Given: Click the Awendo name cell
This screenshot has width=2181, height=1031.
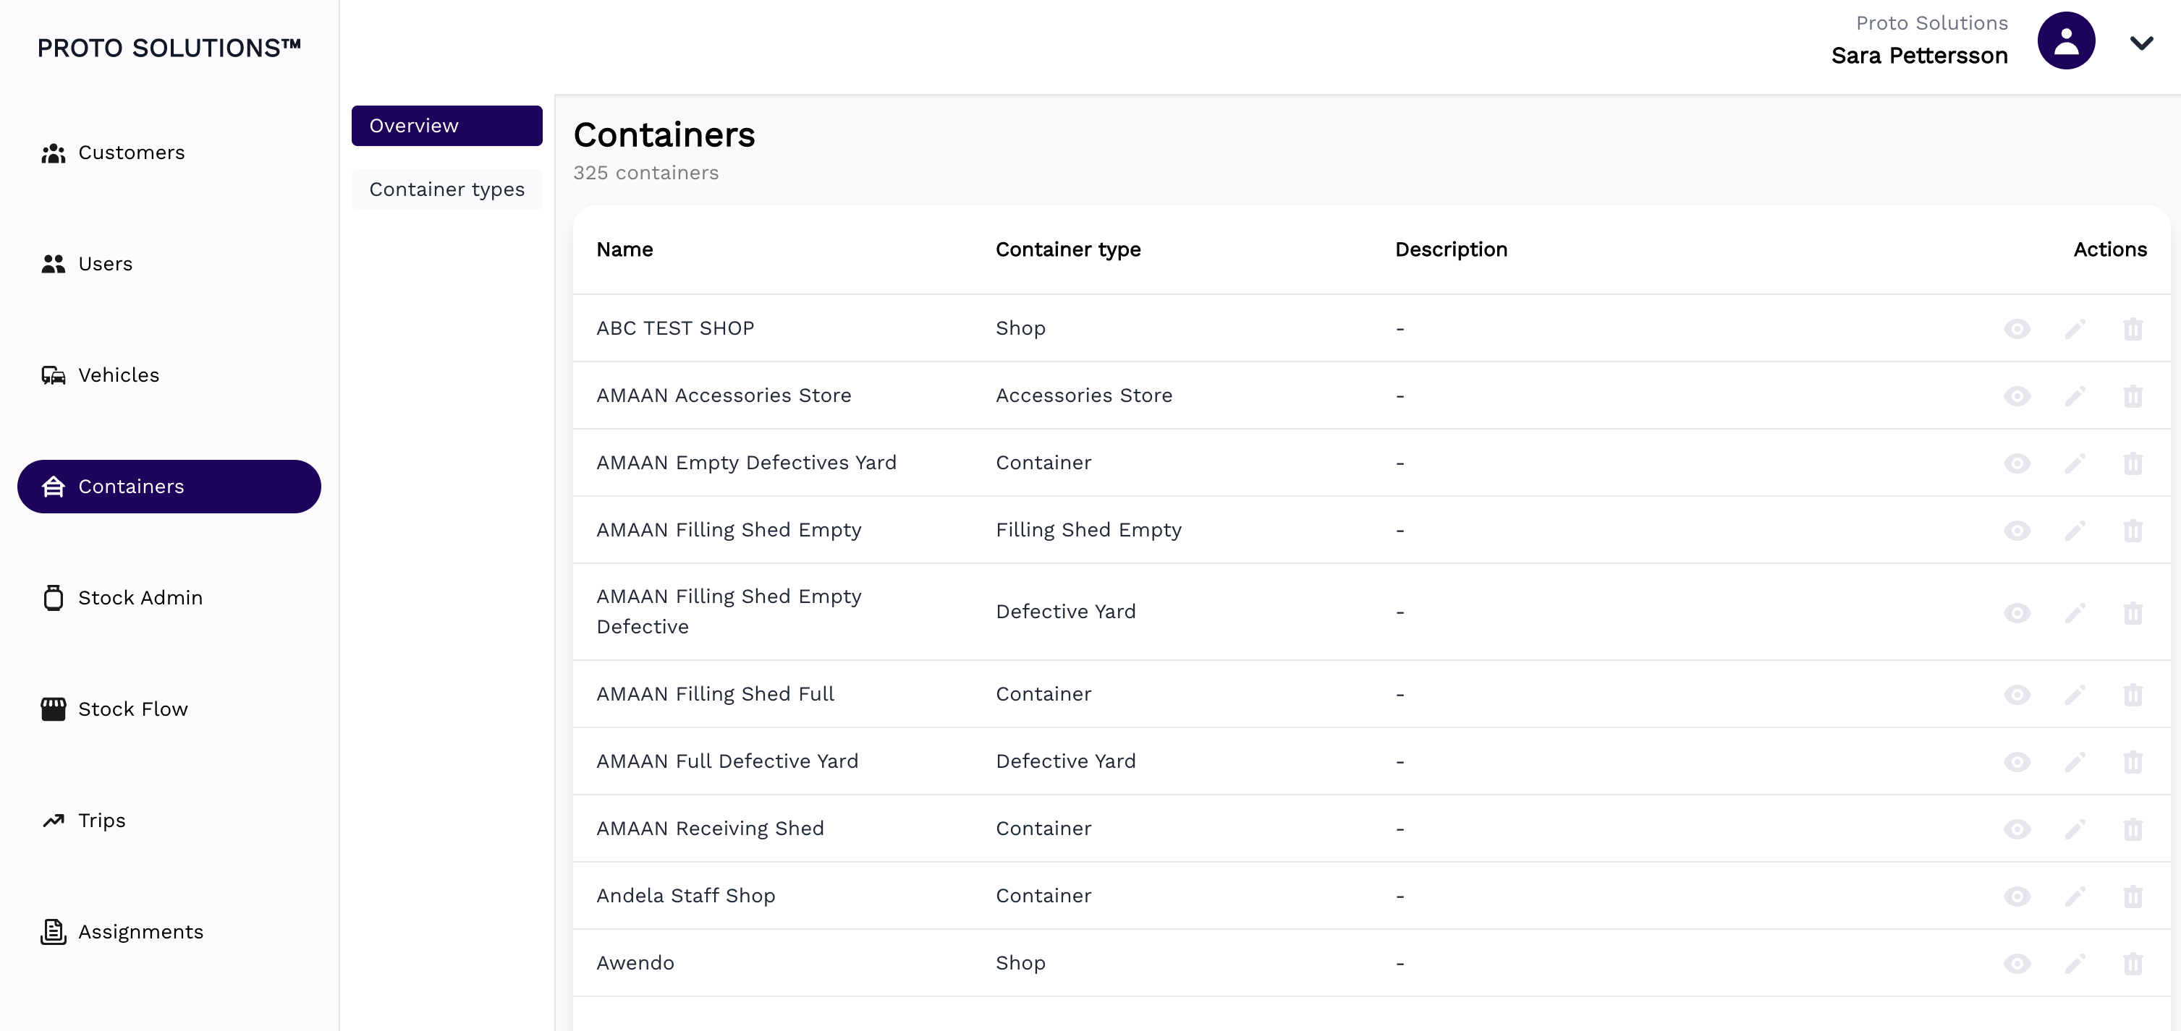Looking at the screenshot, I should point(635,963).
